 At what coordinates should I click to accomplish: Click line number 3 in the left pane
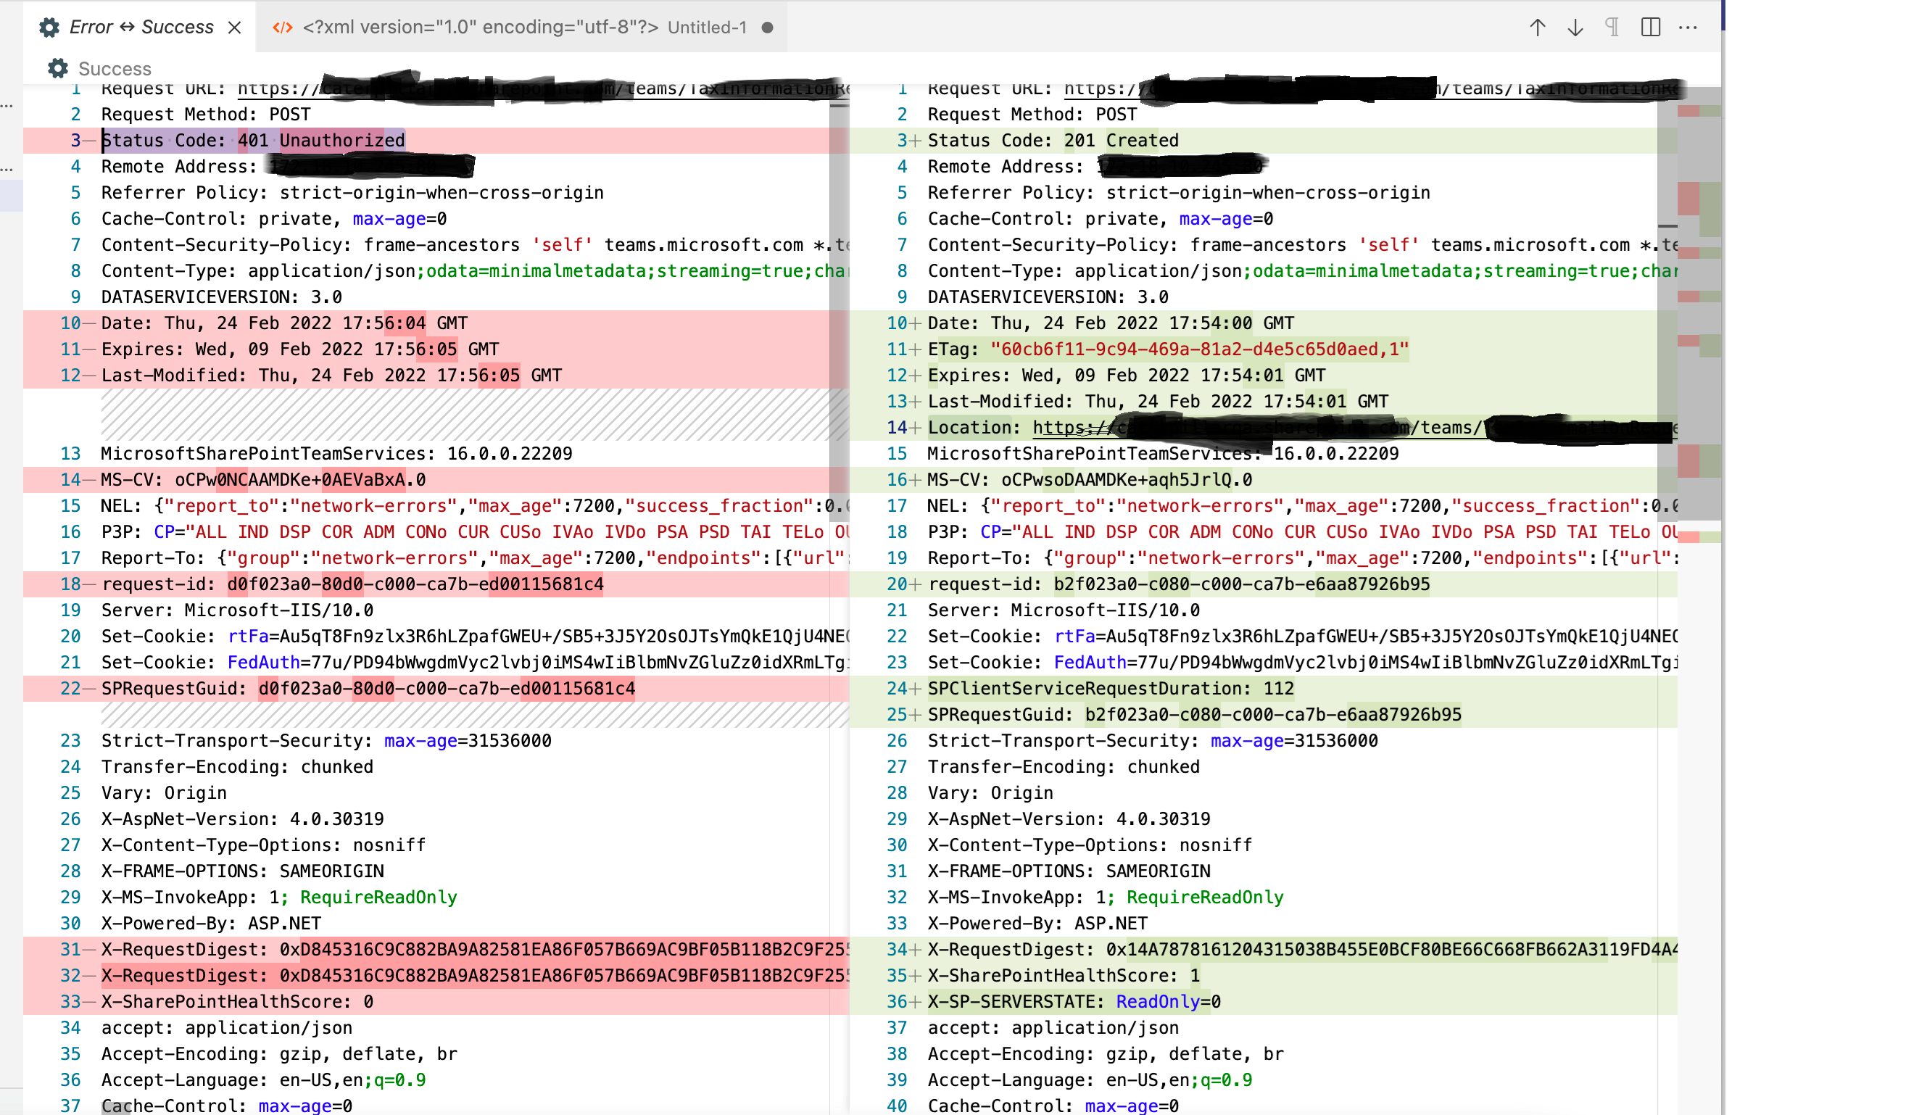point(74,140)
